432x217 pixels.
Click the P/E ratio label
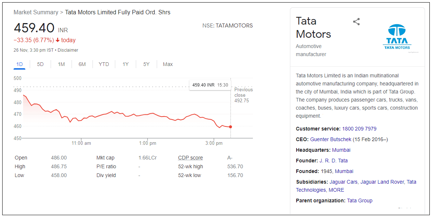point(106,167)
